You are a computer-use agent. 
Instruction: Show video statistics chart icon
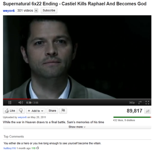pos(148,111)
